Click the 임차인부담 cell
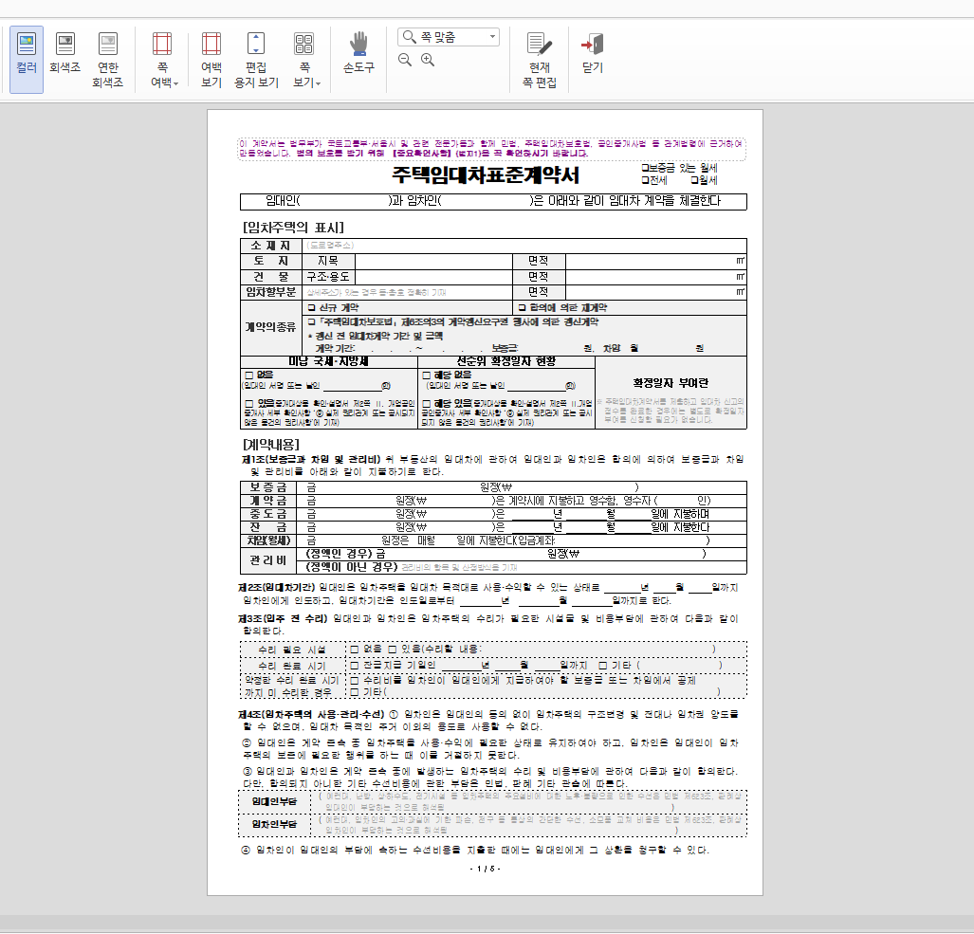 click(274, 825)
